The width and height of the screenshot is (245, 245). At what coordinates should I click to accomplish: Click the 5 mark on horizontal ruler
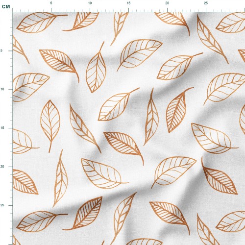[x=51, y=3]
